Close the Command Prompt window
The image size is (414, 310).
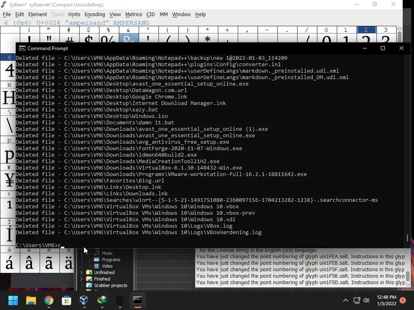click(401, 48)
